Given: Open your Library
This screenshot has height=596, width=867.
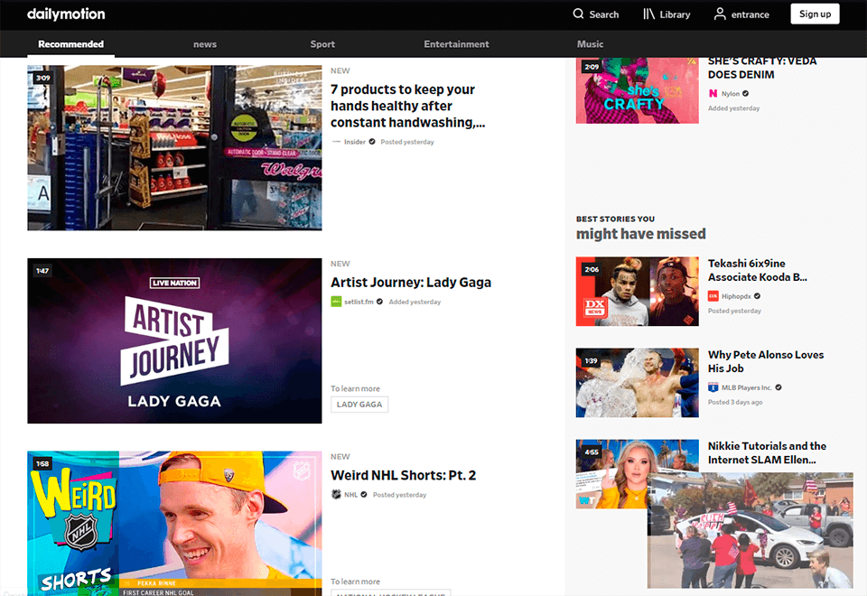Looking at the screenshot, I should click(x=666, y=14).
